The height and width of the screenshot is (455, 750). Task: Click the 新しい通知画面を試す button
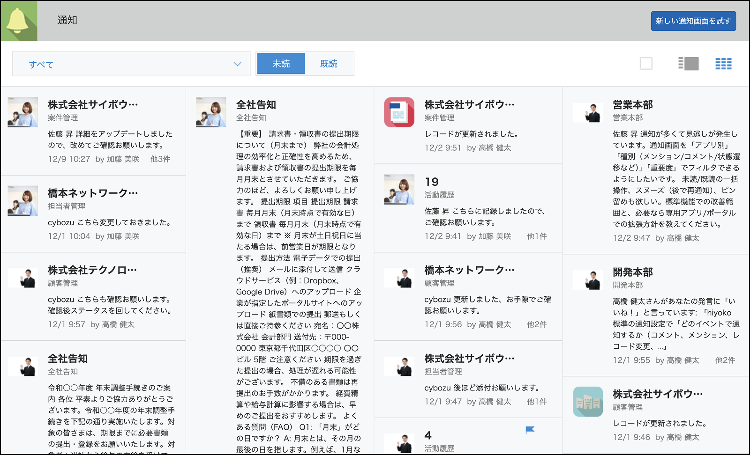pos(693,21)
